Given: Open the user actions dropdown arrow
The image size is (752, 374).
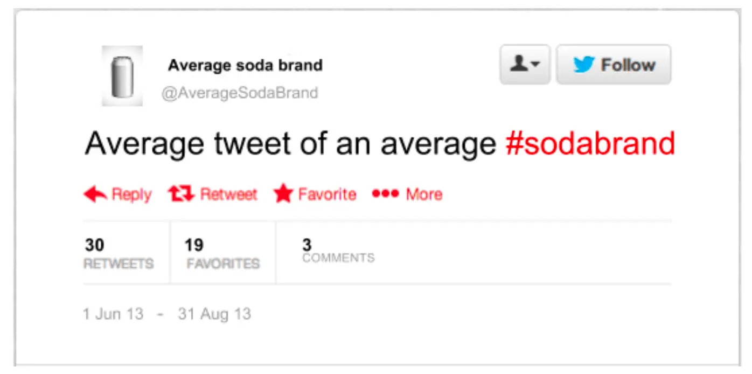Looking at the screenshot, I should (x=535, y=64).
